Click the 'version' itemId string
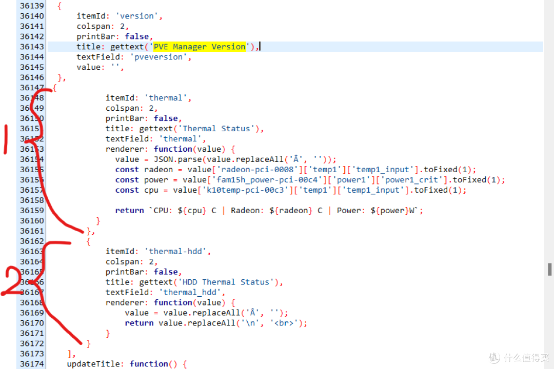The width and height of the screenshot is (554, 369). point(137,16)
